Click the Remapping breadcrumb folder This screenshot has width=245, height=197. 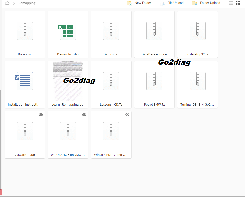pyautogui.click(x=27, y=3)
